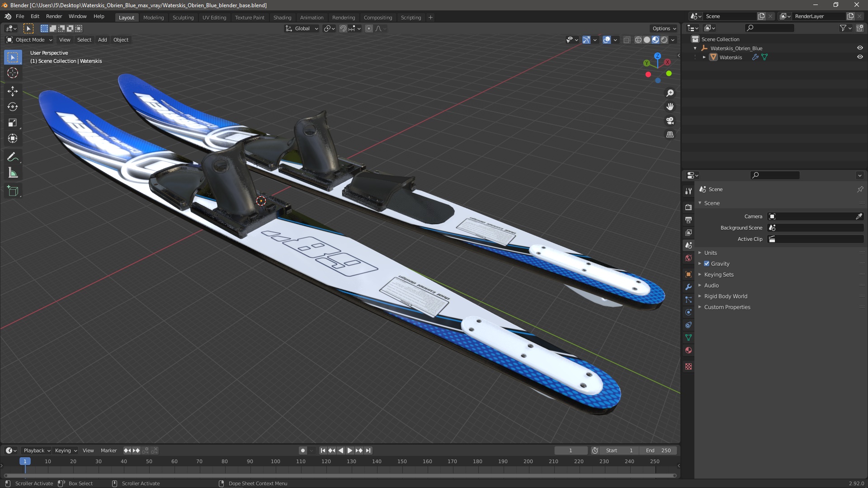The height and width of the screenshot is (488, 868).
Task: Toggle Gravity checkbox in Scene properties
Action: point(707,263)
